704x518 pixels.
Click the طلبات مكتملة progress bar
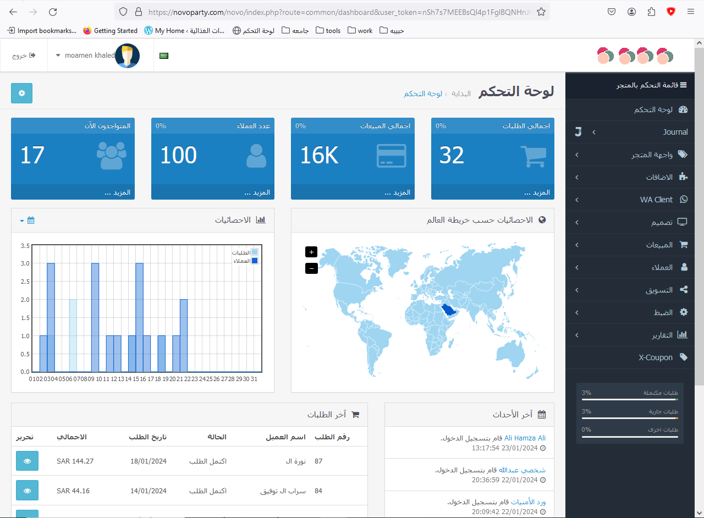pyautogui.click(x=630, y=400)
